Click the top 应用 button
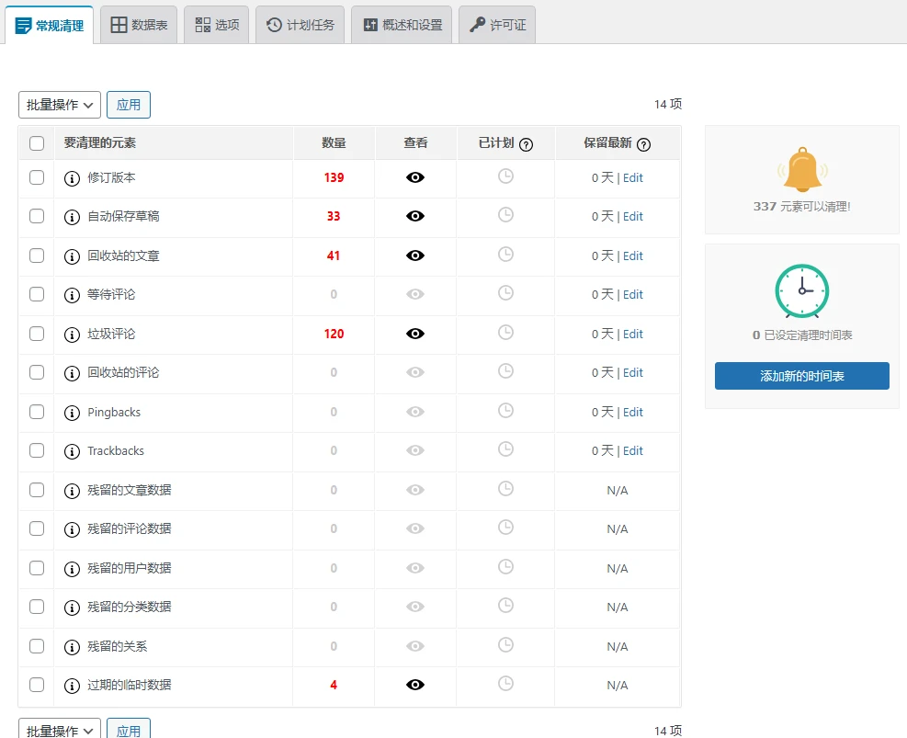 pos(128,104)
